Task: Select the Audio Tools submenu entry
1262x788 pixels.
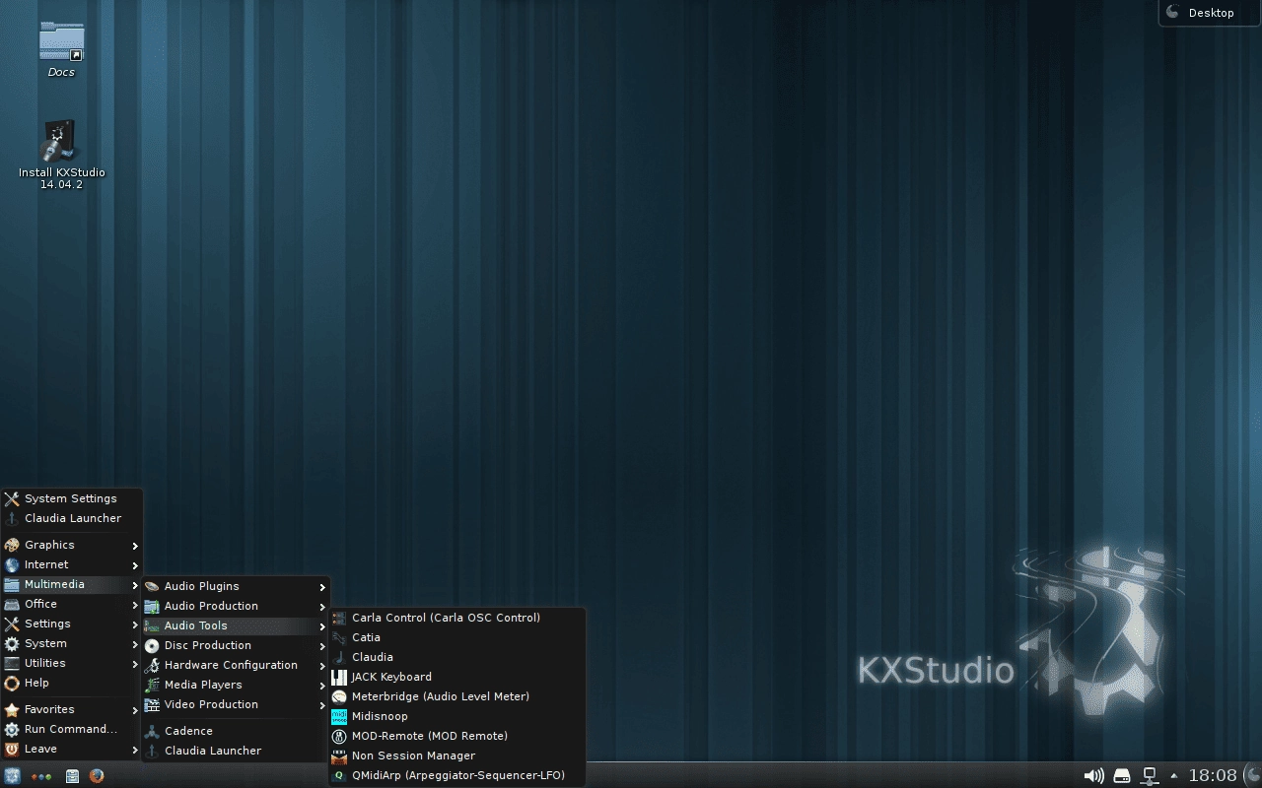Action: click(x=236, y=625)
